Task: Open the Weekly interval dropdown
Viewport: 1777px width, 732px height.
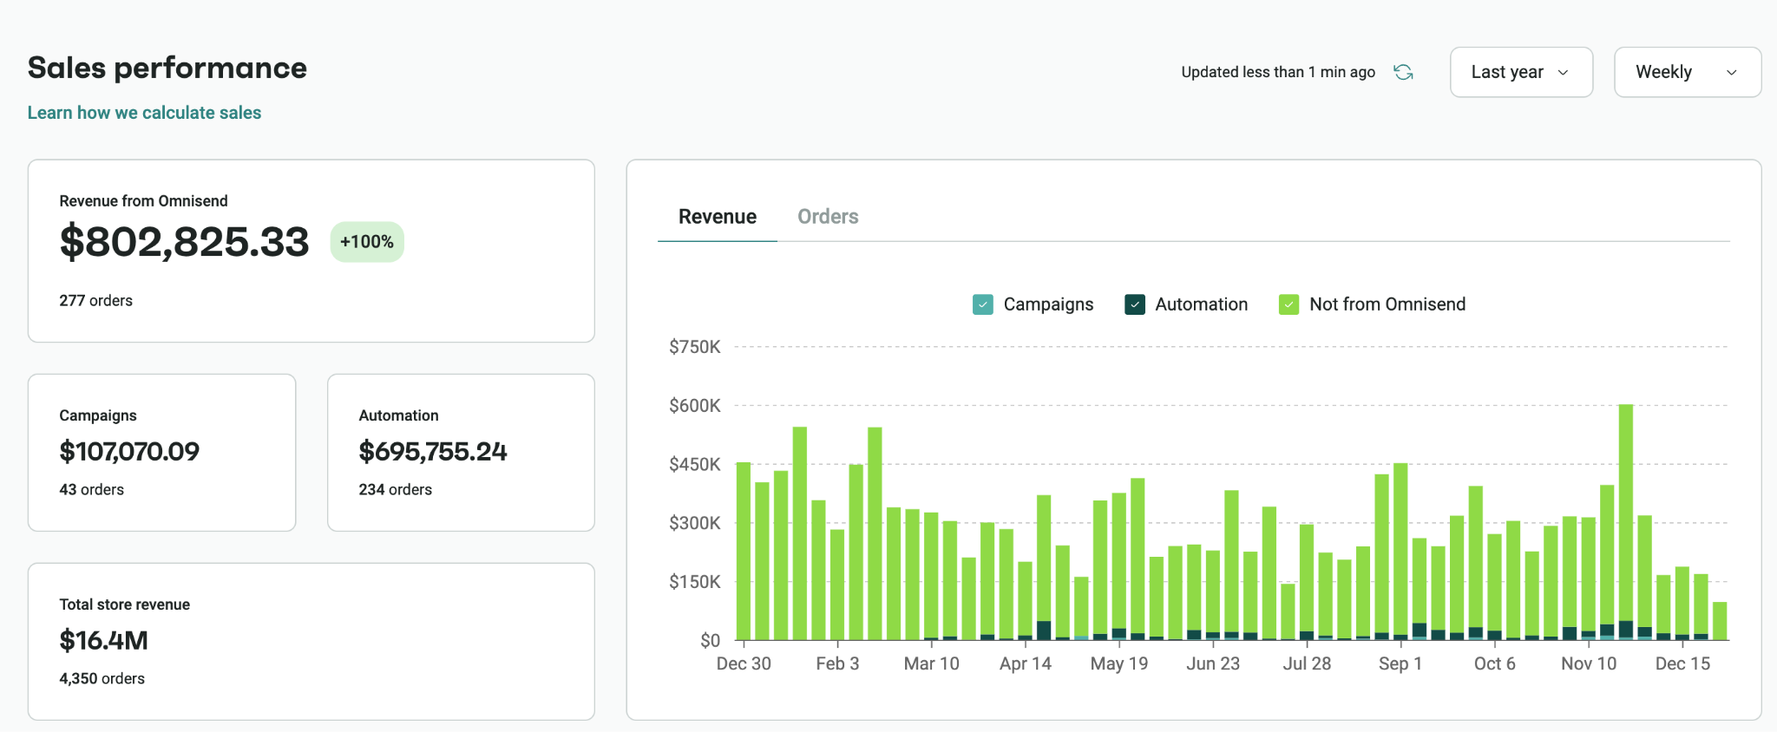Action: point(1687,72)
